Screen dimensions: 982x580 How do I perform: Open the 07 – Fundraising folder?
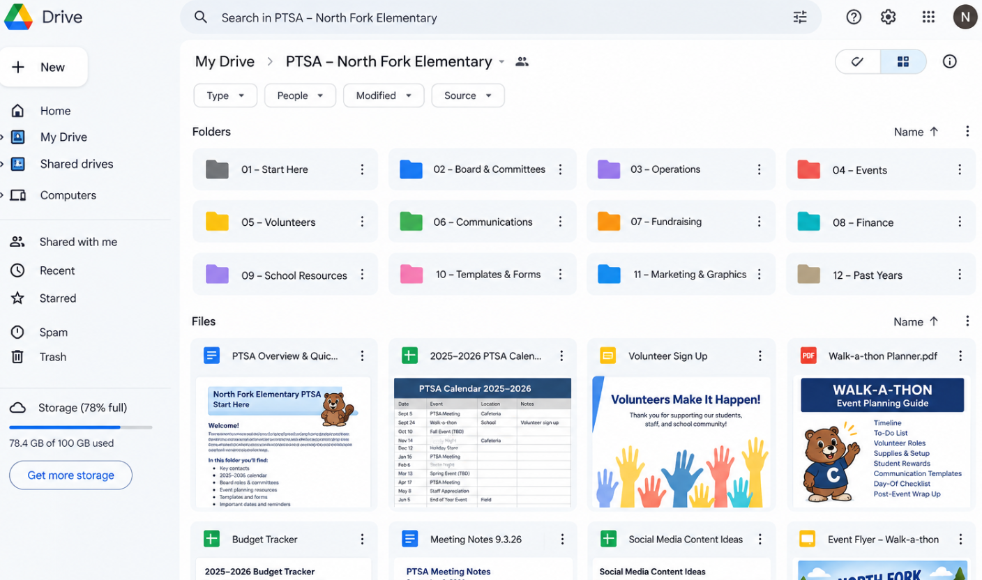pyautogui.click(x=681, y=222)
